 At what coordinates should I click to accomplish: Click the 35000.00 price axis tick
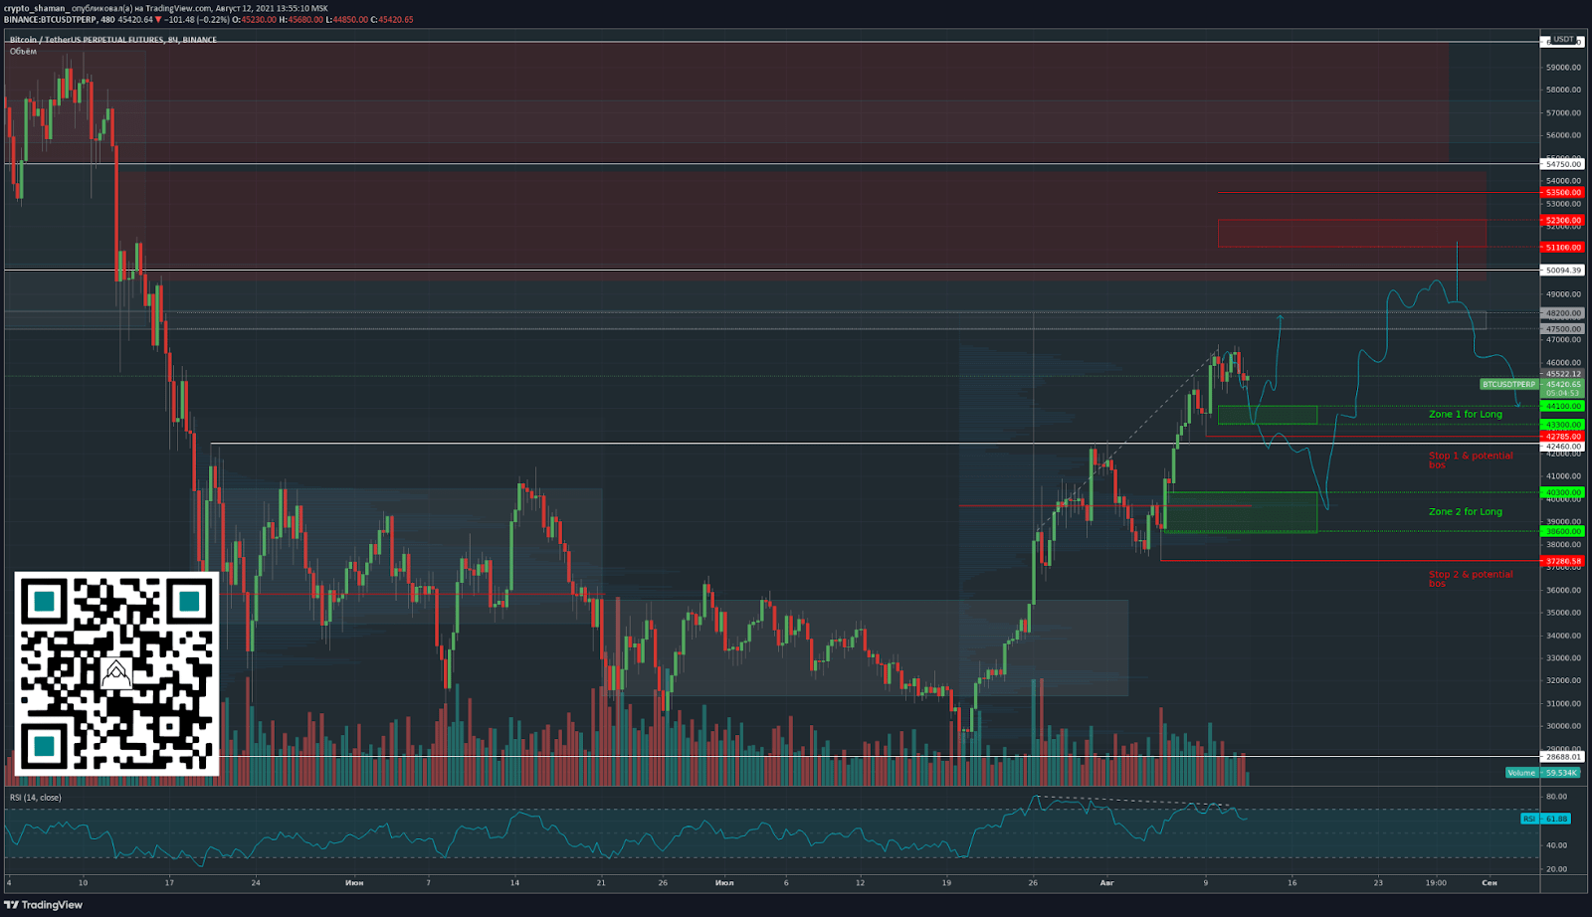click(x=1563, y=613)
